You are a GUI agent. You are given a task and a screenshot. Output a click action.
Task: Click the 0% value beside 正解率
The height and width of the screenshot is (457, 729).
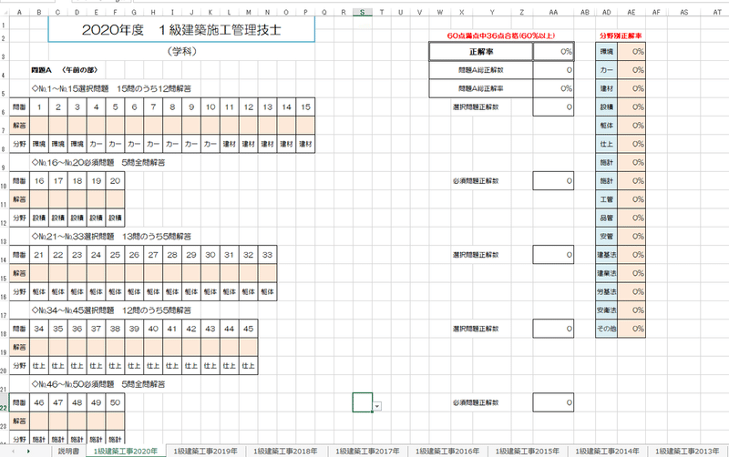click(553, 52)
